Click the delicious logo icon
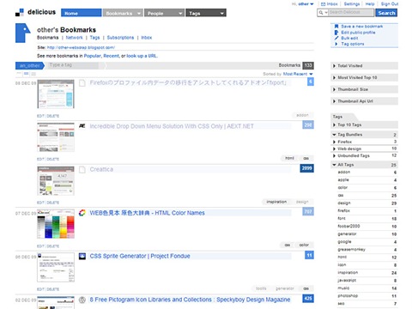This screenshot has width=412, height=309. click(x=20, y=13)
